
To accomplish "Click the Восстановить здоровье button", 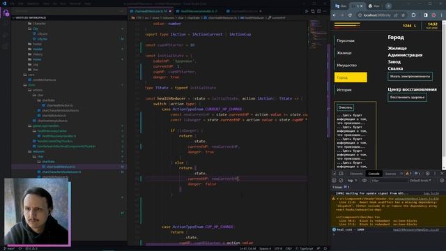I will (407, 98).
